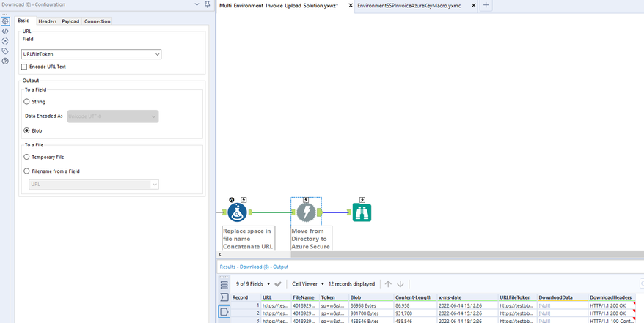
Task: Open the help question mark icon
Action: click(x=5, y=61)
